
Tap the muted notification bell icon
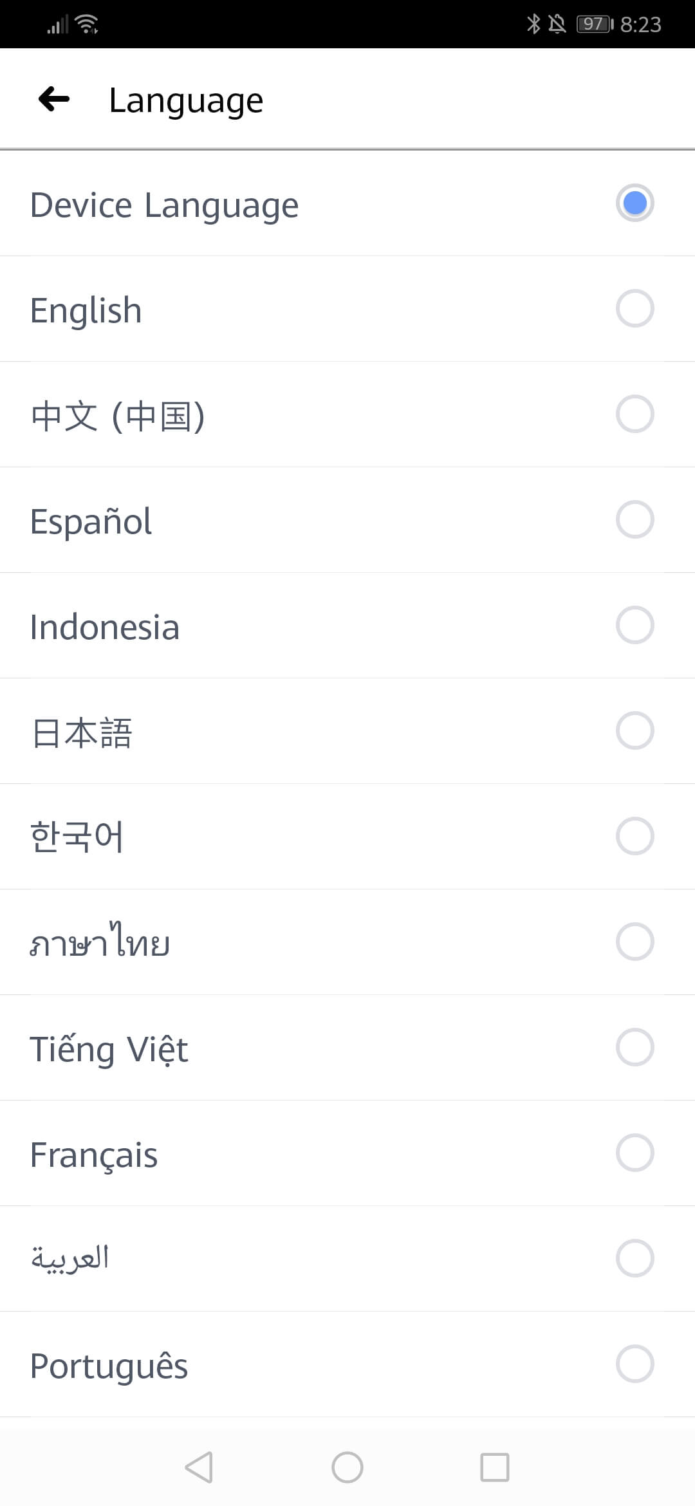point(557,24)
